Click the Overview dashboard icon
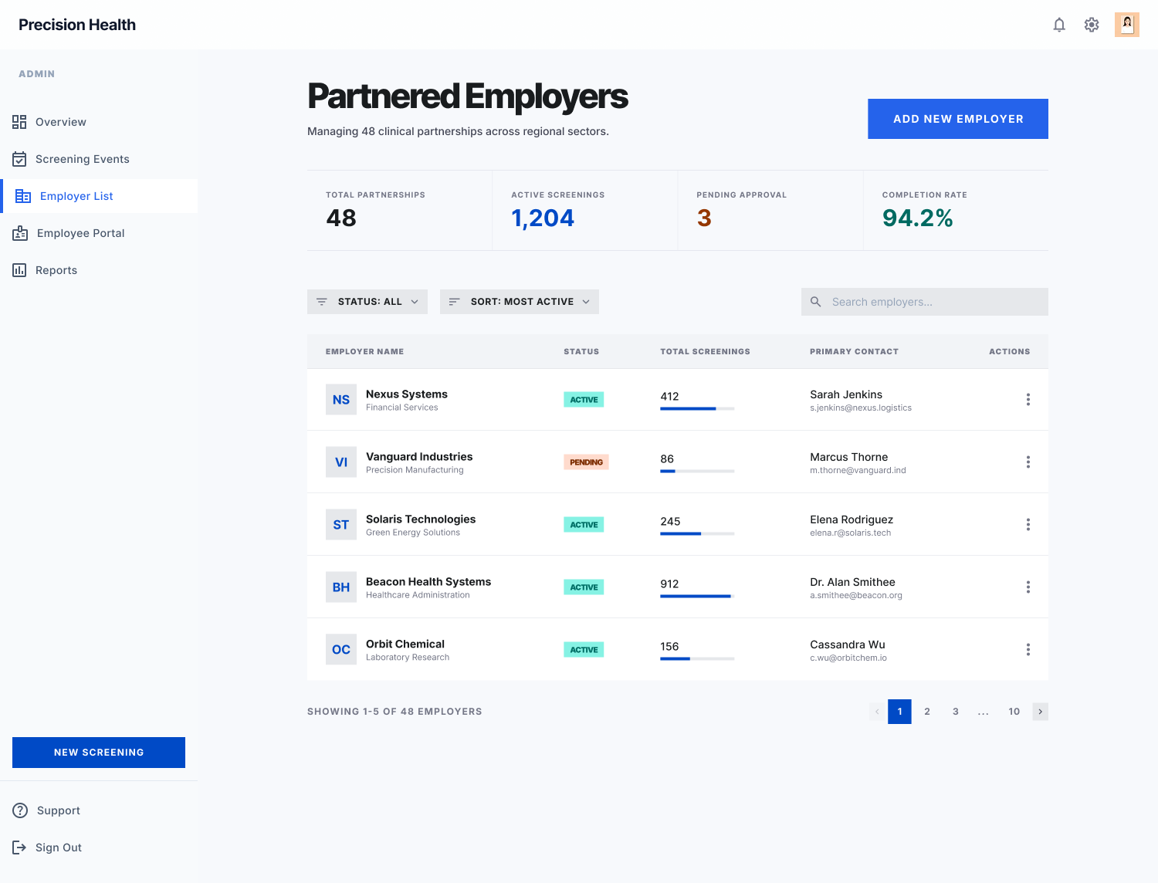The height and width of the screenshot is (883, 1158). point(19,122)
